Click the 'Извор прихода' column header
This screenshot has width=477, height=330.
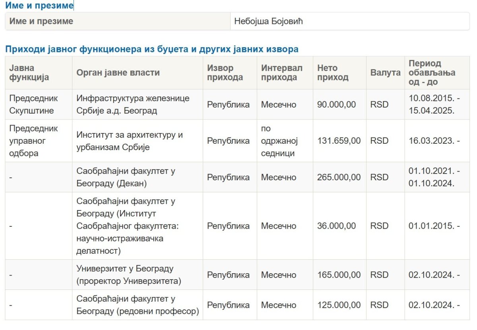click(x=225, y=73)
